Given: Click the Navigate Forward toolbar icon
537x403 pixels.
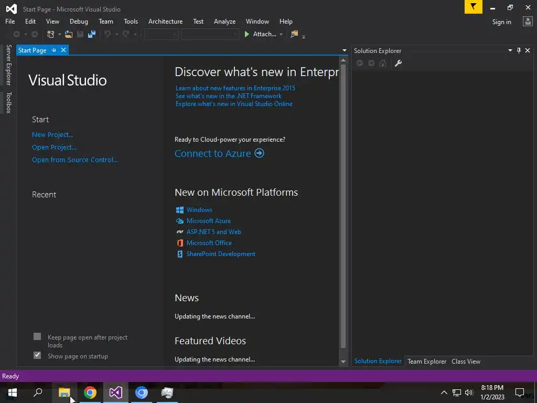Looking at the screenshot, I should (35, 34).
